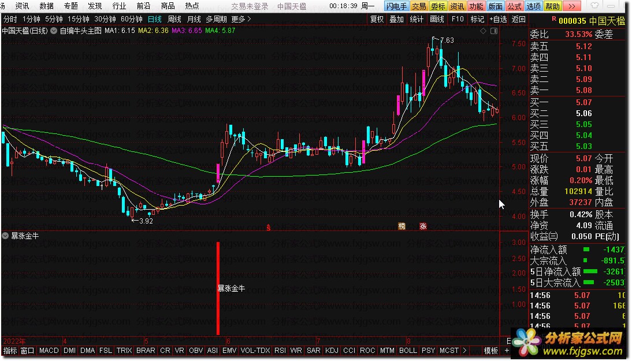Select the 窗口 bottom tab
This screenshot has width=632, height=361.
click(x=27, y=351)
